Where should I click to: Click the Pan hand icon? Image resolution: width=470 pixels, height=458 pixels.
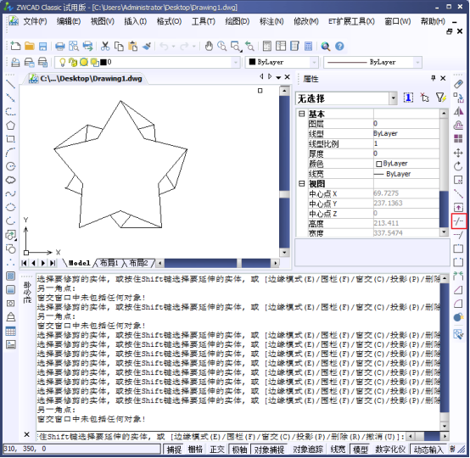pos(209,46)
